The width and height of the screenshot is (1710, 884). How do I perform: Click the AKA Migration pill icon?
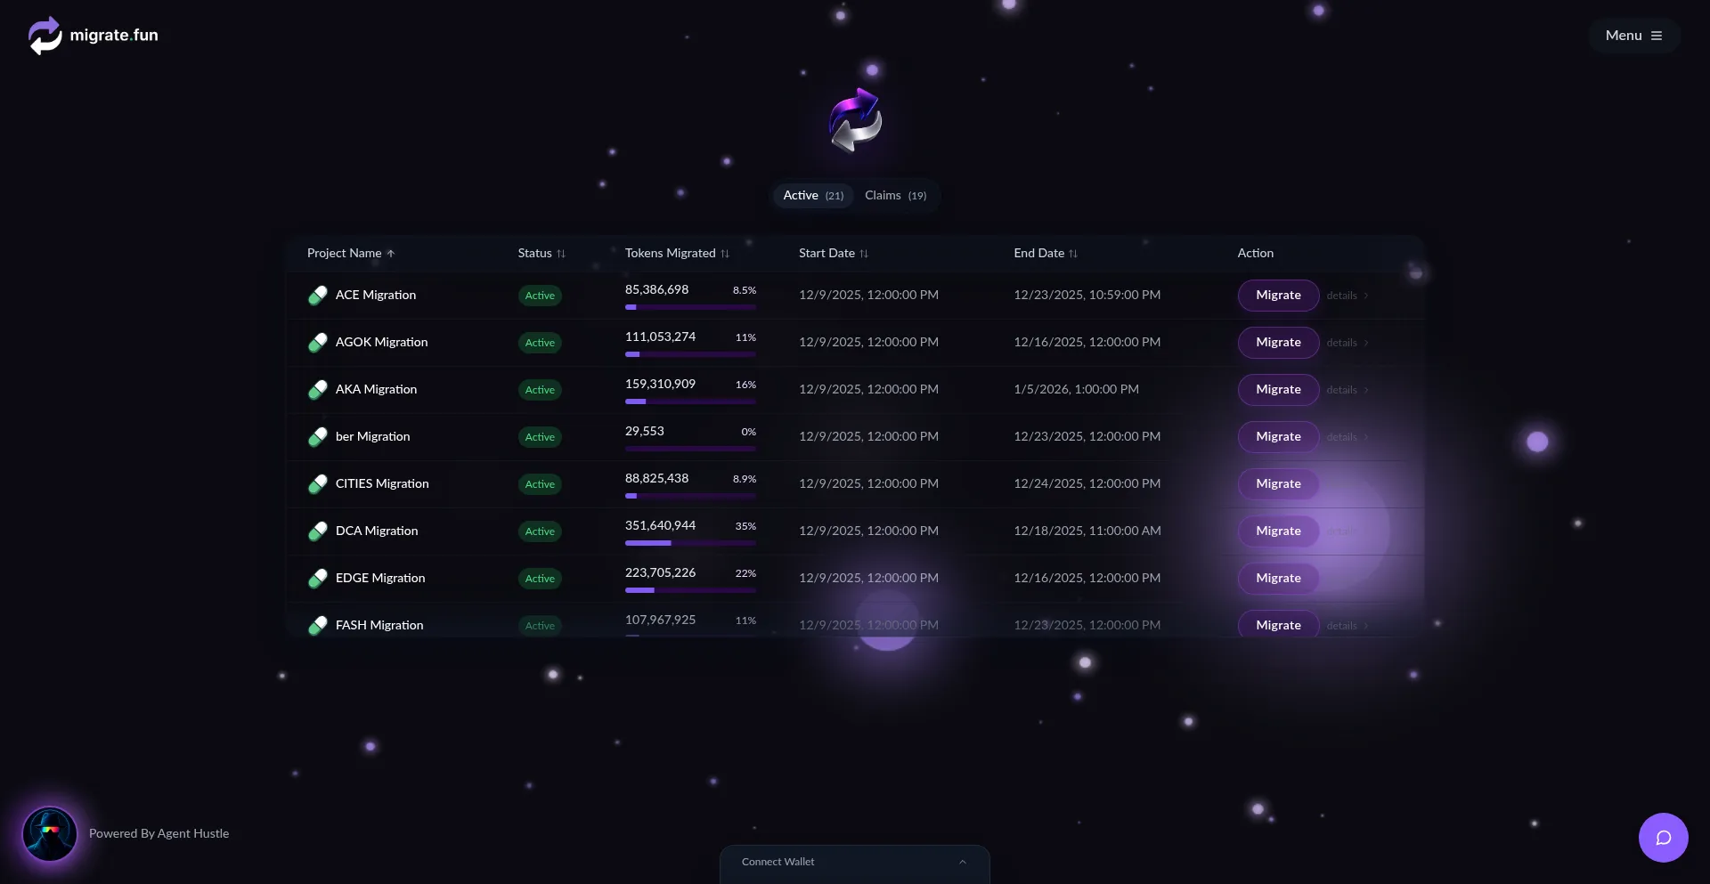318,390
